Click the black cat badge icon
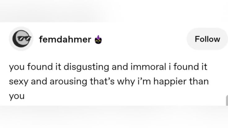228x128 pixels. tap(99, 40)
